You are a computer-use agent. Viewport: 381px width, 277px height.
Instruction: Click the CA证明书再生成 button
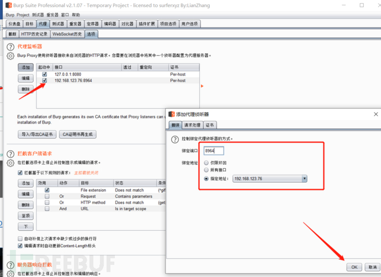[x=78, y=134]
